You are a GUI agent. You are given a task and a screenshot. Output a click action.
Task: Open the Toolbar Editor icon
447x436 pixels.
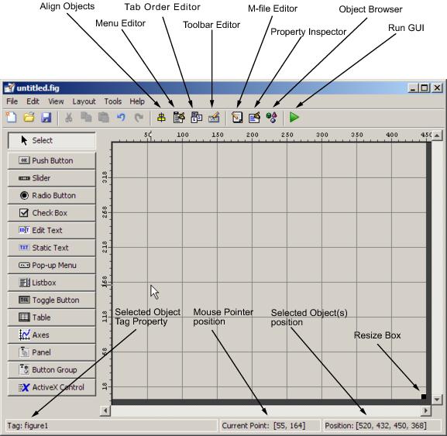214,117
